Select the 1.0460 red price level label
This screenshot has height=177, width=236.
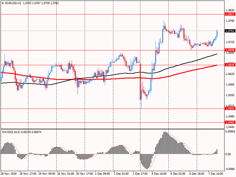tap(230, 122)
